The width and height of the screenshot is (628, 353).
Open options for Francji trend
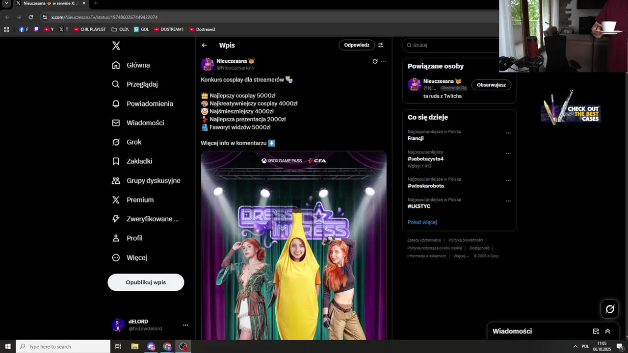tap(508, 133)
